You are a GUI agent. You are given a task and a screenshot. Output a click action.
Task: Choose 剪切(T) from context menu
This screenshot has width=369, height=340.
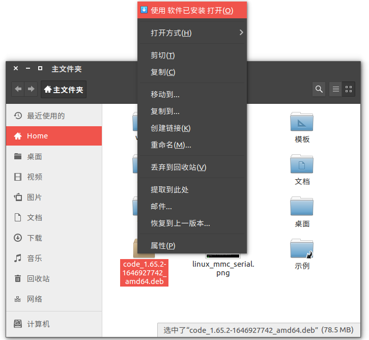(192, 55)
